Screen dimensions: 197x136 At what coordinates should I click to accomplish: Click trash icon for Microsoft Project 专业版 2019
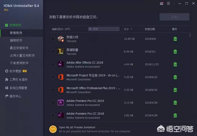[x=175, y=77]
